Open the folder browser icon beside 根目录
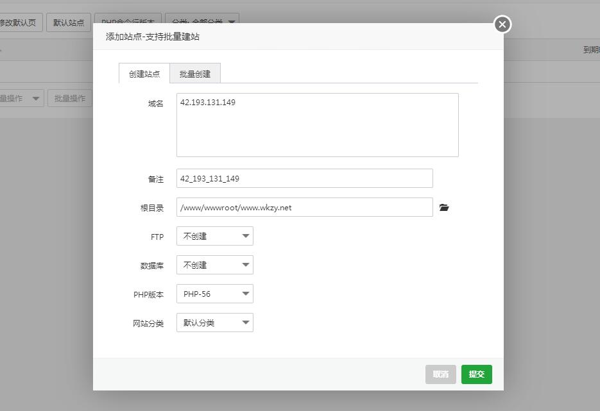Image resolution: width=600 pixels, height=411 pixels. (444, 208)
